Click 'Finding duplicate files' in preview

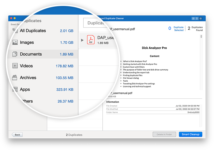(133, 75)
